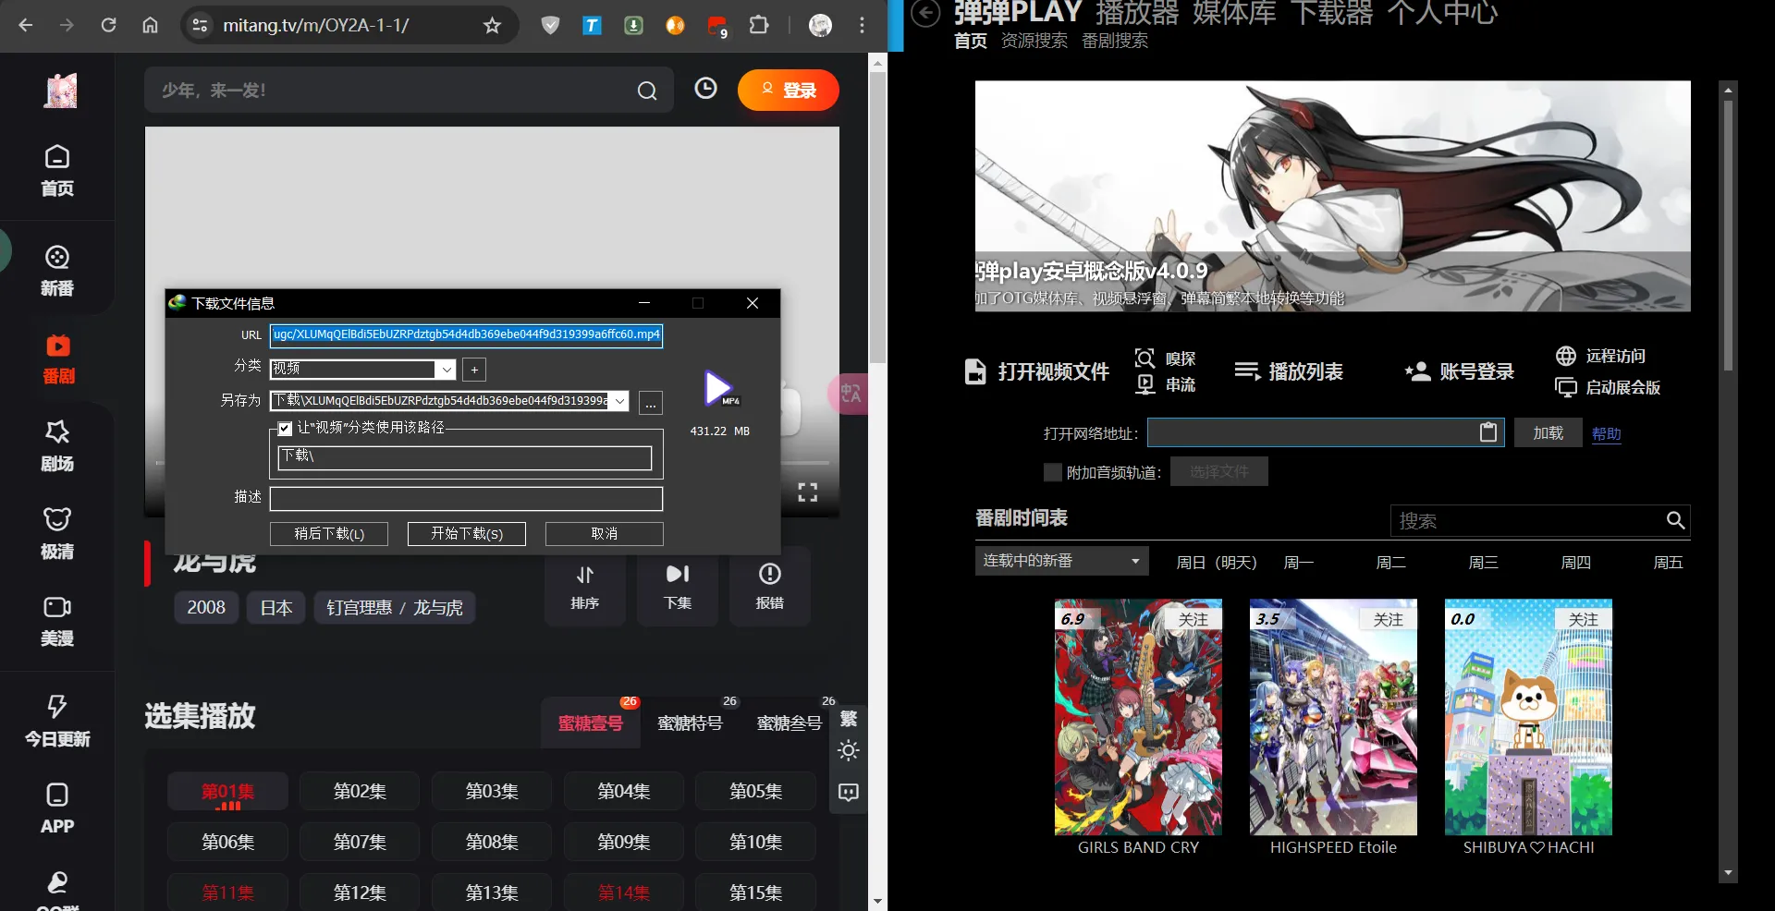
Task: Open 美漫 in the sidebar
Action: point(57,622)
